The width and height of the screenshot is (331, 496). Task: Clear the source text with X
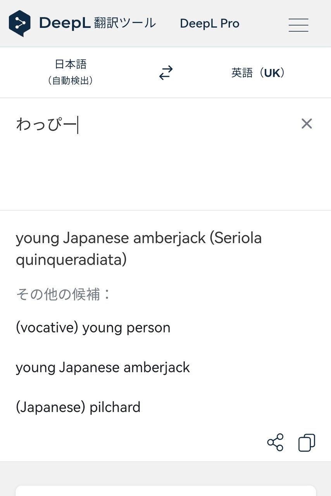(307, 124)
